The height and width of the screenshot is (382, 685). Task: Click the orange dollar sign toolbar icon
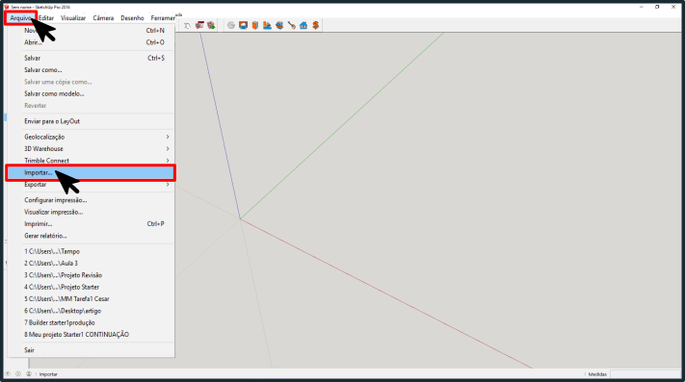[315, 25]
